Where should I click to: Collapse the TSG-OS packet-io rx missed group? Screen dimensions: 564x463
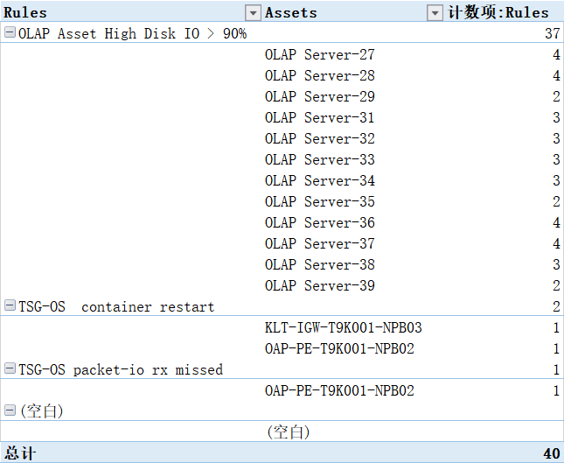click(x=10, y=369)
